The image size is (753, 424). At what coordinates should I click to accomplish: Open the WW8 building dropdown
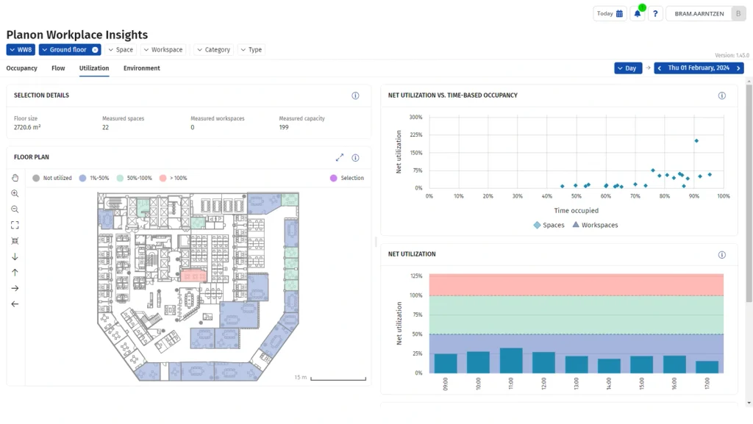point(21,49)
